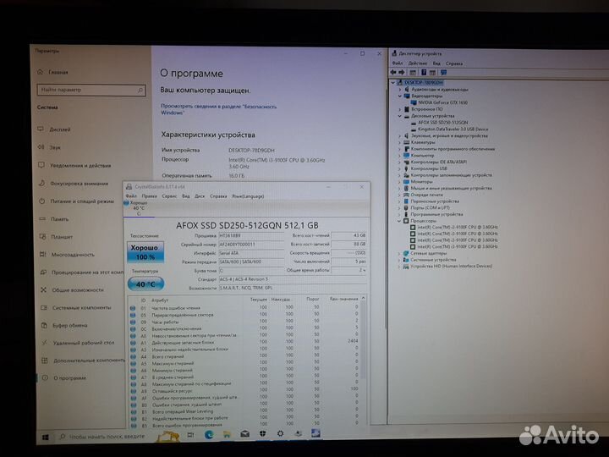Open О программе settings page
This screenshot has width=609, height=457.
(x=64, y=378)
